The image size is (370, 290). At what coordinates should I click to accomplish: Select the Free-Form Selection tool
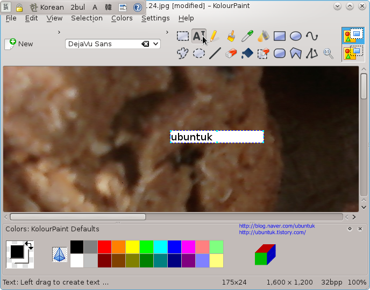[183, 53]
